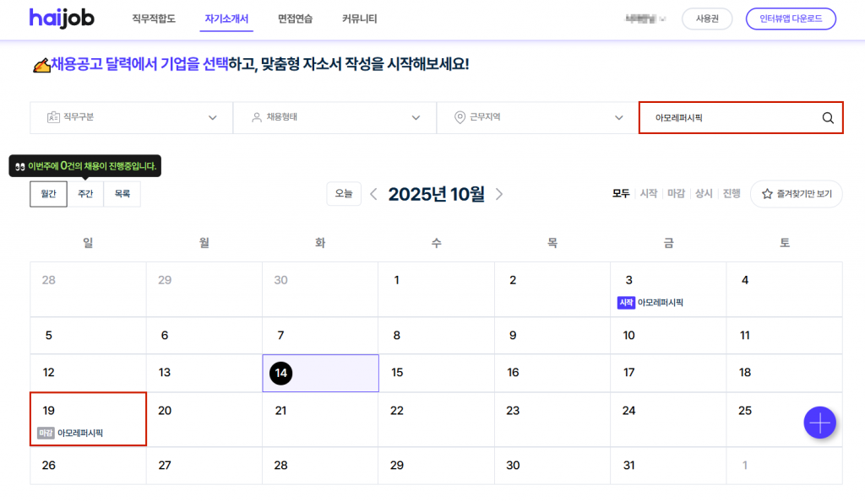Click the 마감 badge on October 19
This screenshot has height=501, width=865.
(x=46, y=433)
